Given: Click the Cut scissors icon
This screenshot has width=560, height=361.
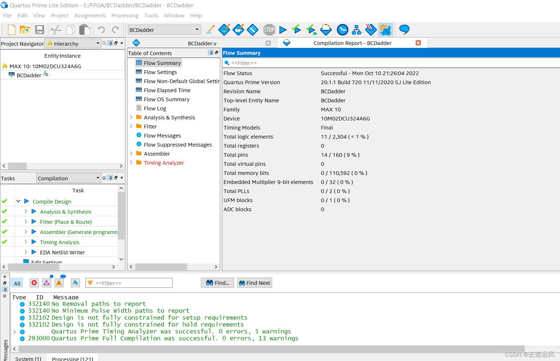Looking at the screenshot, I should (x=56, y=30).
